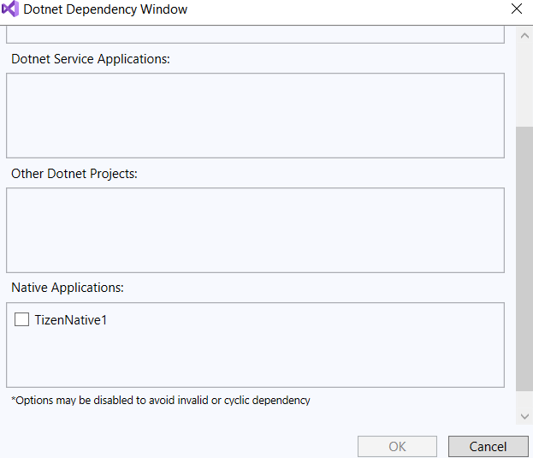Click the partially visible list box at top
This screenshot has height=458, width=533.
[255, 34]
